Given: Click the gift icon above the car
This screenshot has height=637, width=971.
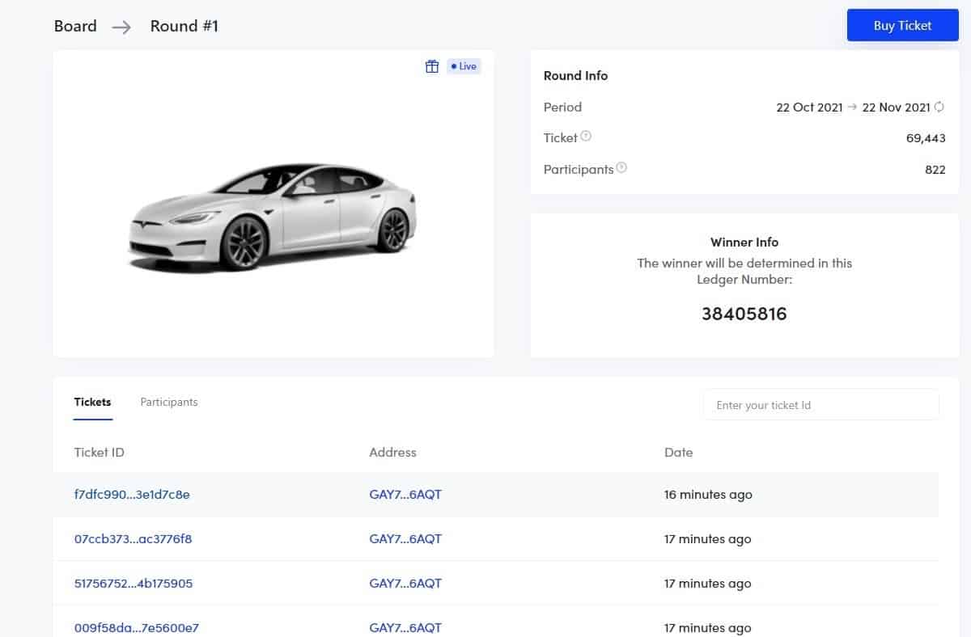Looking at the screenshot, I should pos(432,66).
